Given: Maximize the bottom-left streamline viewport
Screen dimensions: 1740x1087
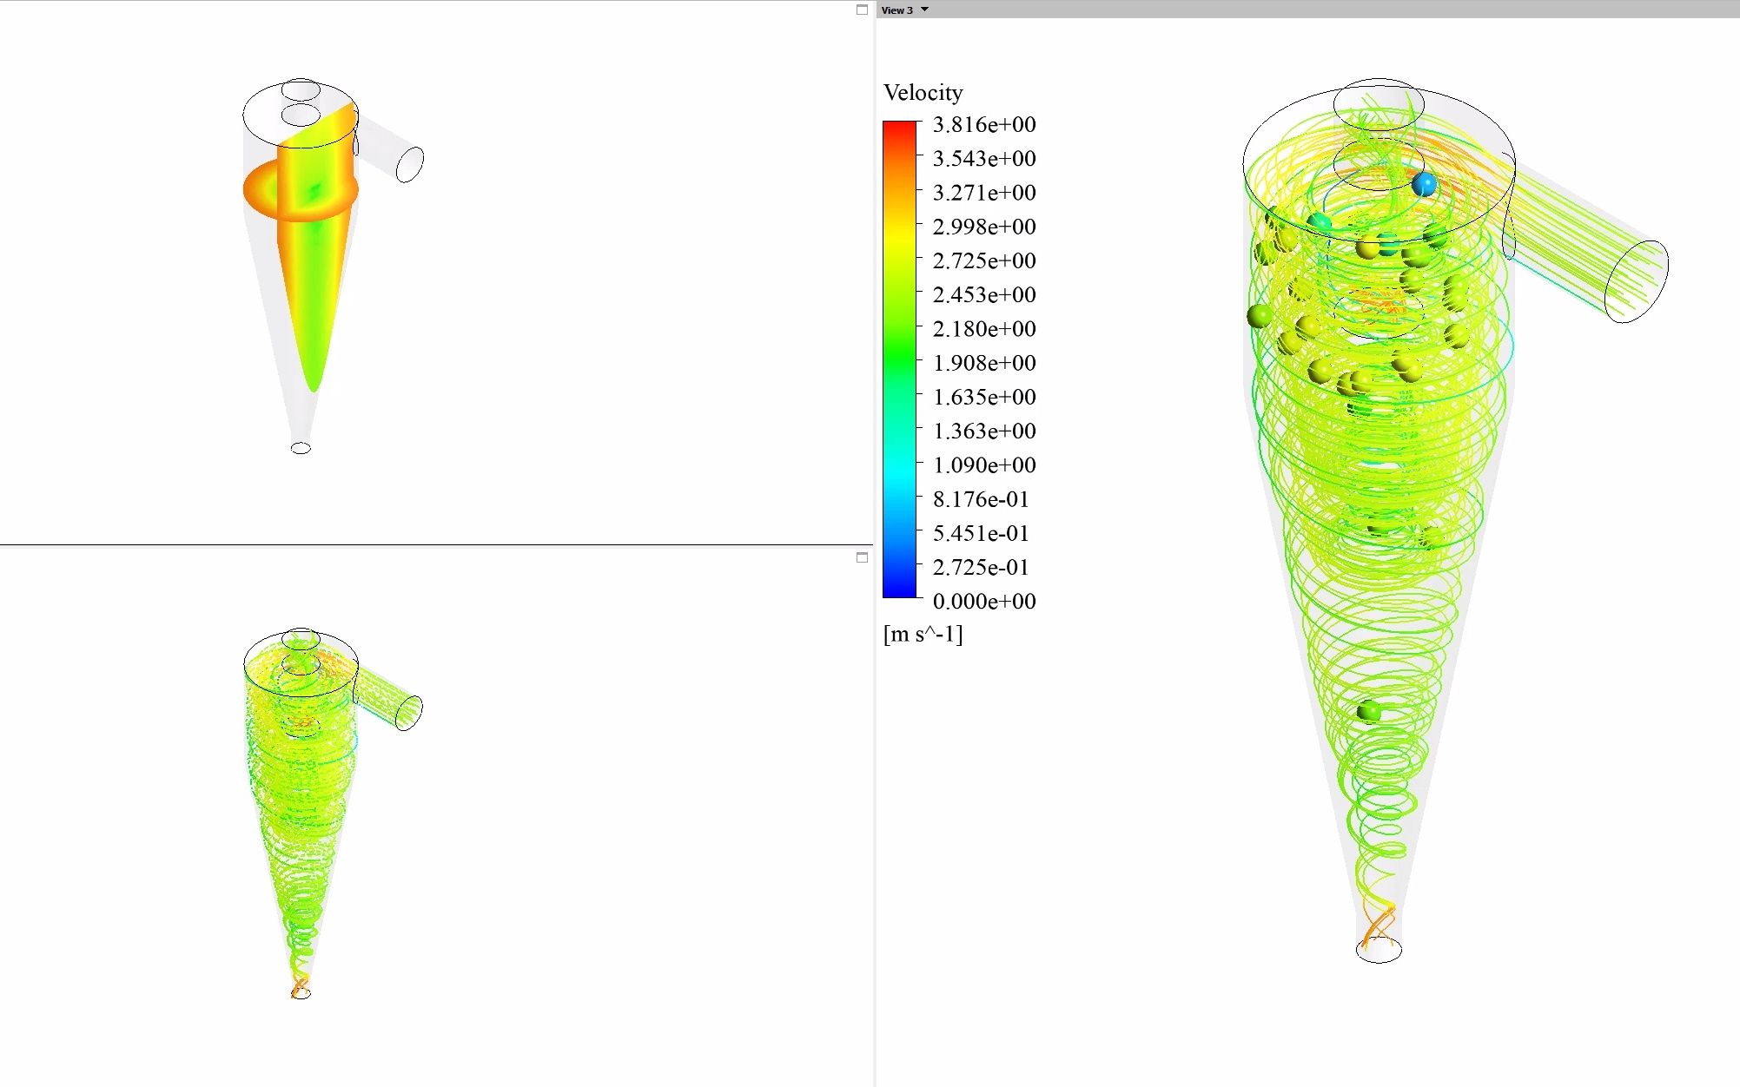Looking at the screenshot, I should coord(862,557).
